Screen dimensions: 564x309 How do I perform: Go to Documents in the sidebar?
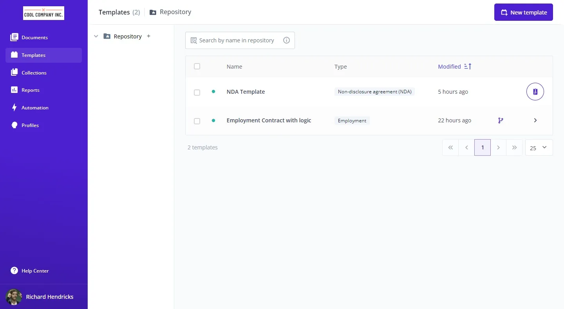(x=34, y=38)
